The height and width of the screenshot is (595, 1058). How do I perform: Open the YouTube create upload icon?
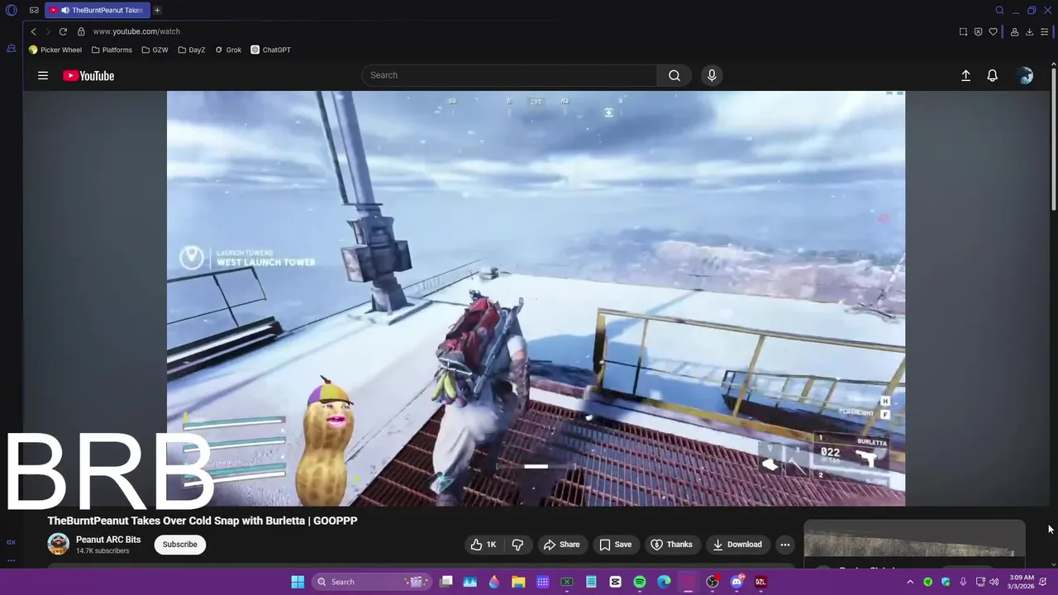965,75
